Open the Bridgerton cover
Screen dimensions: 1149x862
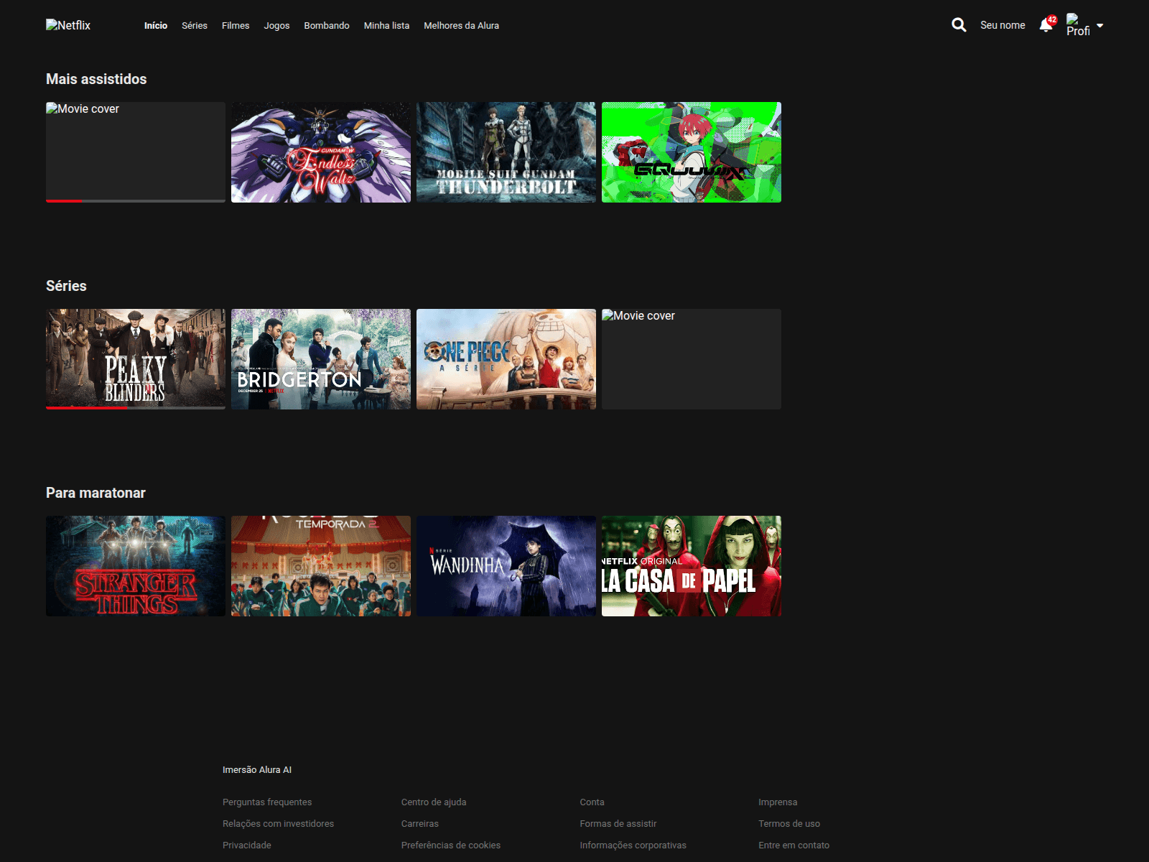(x=321, y=359)
